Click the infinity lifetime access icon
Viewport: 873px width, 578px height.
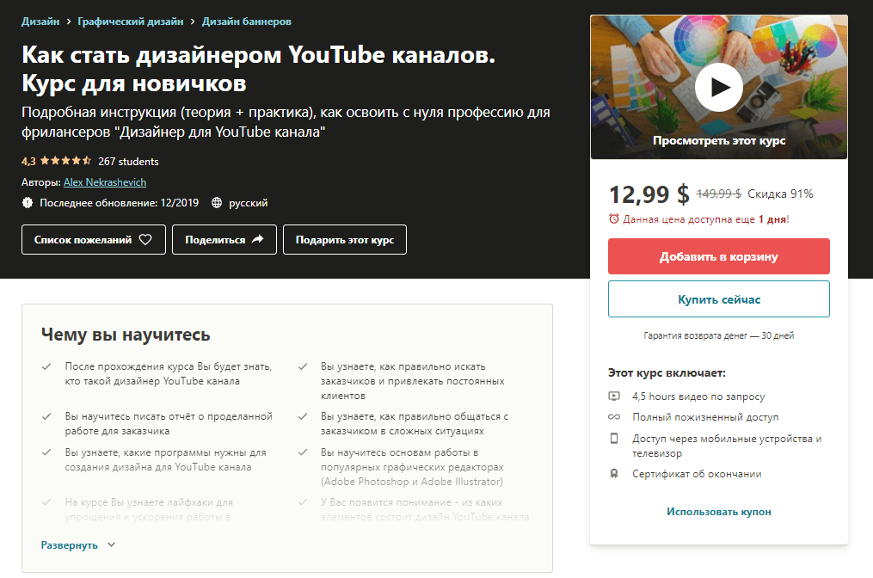[x=614, y=416]
